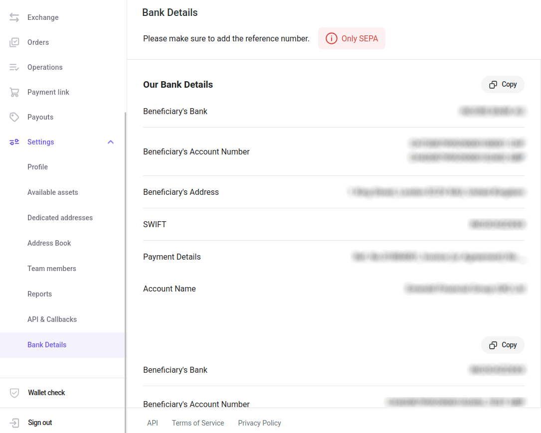Click the info icon in Only SEPA badge

[333, 38]
